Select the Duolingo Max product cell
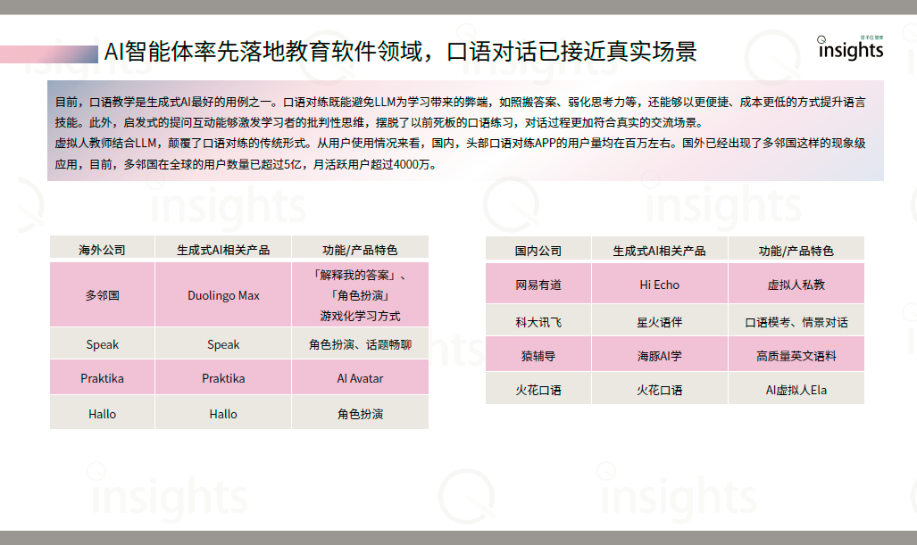 point(223,295)
